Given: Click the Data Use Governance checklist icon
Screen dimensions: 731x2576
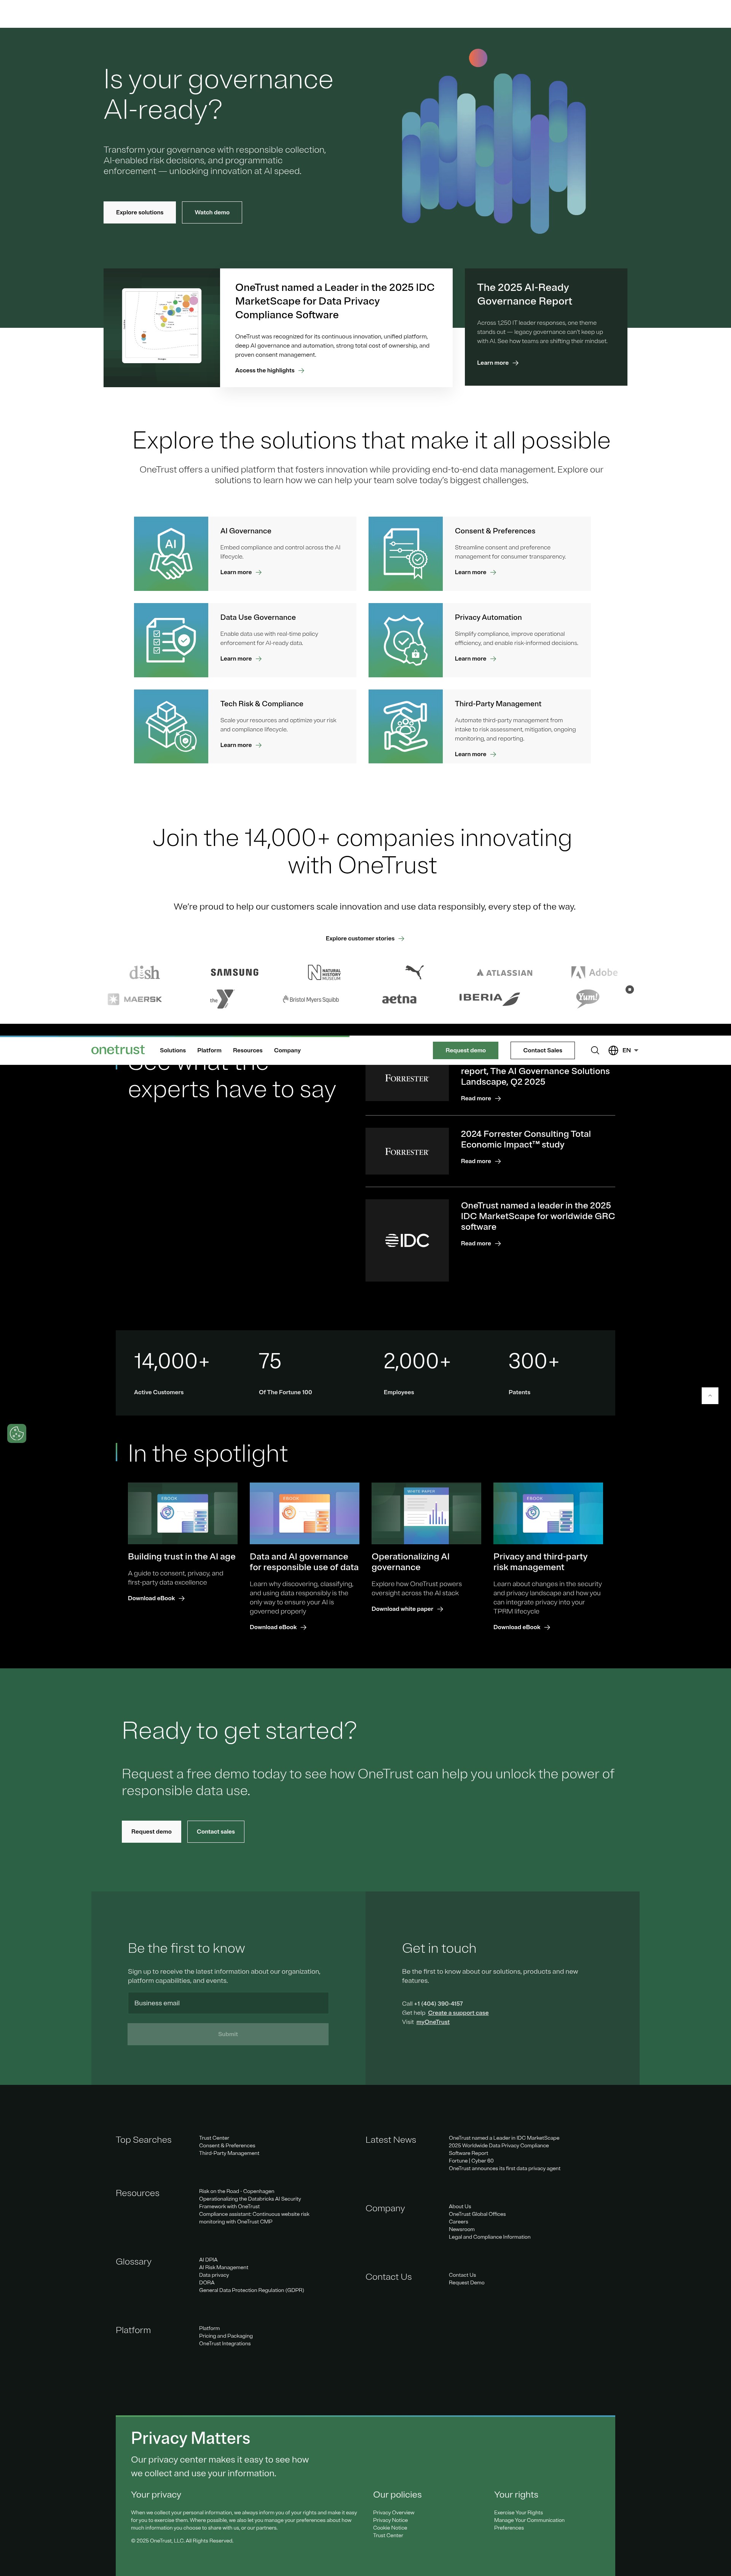Looking at the screenshot, I should tap(171, 640).
